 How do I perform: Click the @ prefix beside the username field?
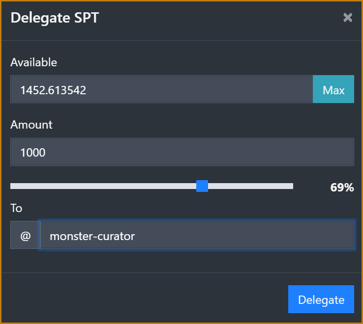click(25, 236)
